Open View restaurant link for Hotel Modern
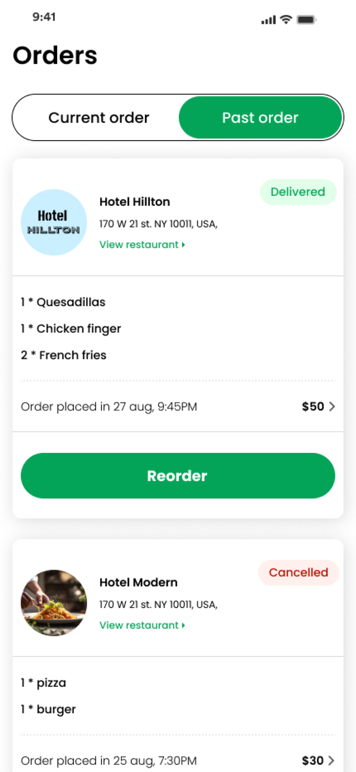Screen dimensions: 356x772 point(138,625)
